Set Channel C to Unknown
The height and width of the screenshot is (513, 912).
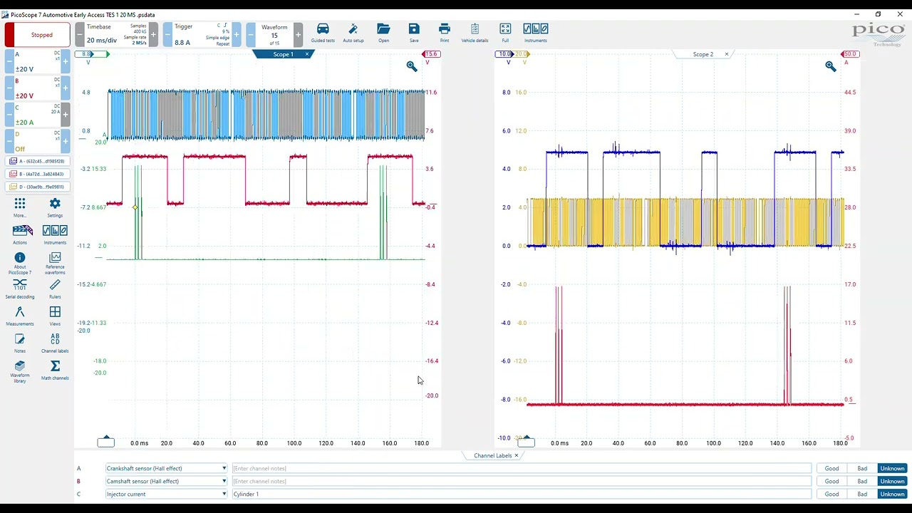click(x=892, y=494)
